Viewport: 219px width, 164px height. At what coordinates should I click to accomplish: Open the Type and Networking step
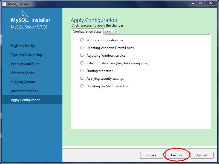(26, 55)
